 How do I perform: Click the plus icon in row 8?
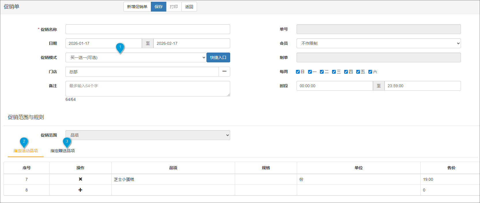pos(80,190)
